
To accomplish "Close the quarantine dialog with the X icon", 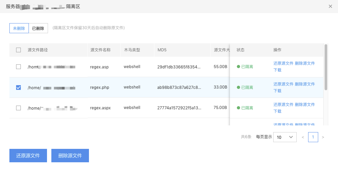I will tap(330, 6).
